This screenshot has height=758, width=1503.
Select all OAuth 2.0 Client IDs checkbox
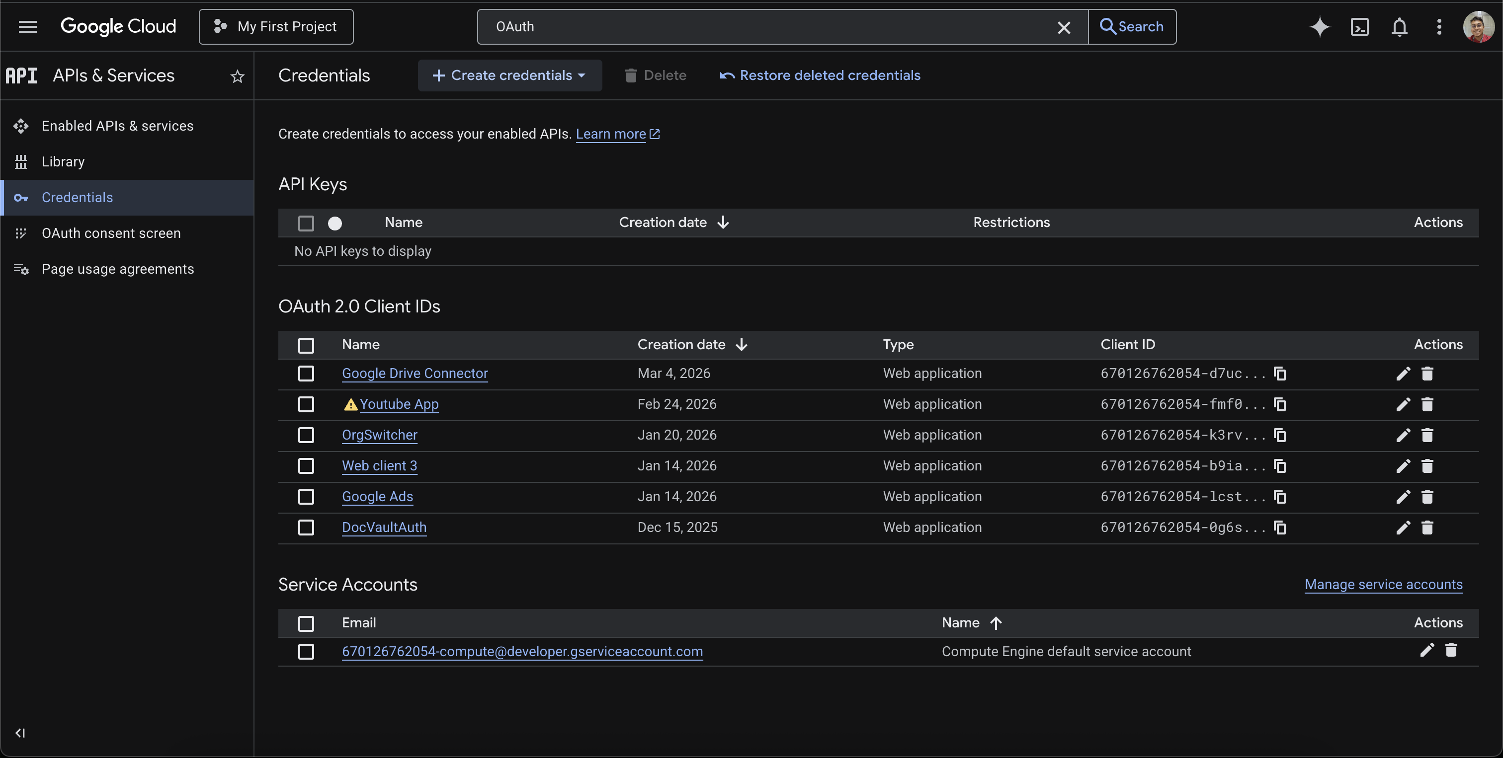click(306, 345)
